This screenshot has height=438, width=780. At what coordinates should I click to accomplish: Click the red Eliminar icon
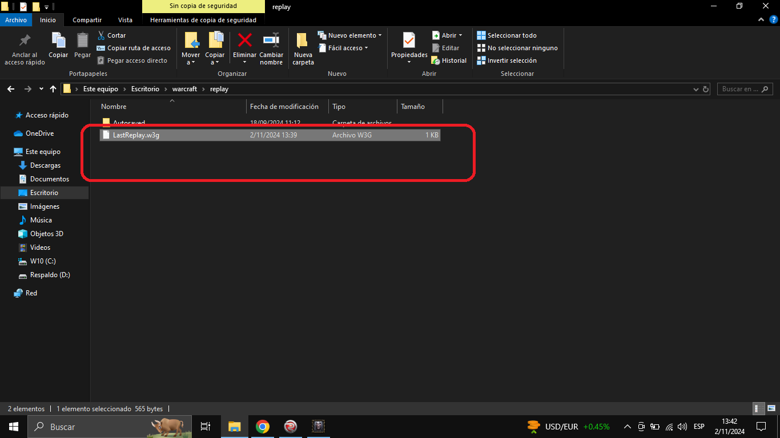(x=245, y=40)
